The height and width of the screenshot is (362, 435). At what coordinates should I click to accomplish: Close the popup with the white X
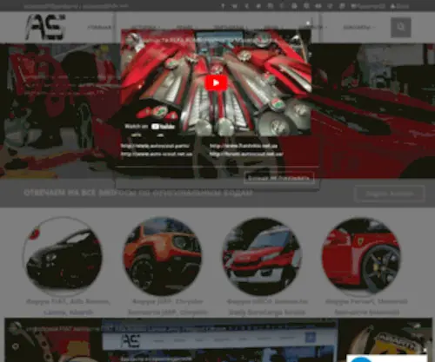pyautogui.click(x=308, y=23)
